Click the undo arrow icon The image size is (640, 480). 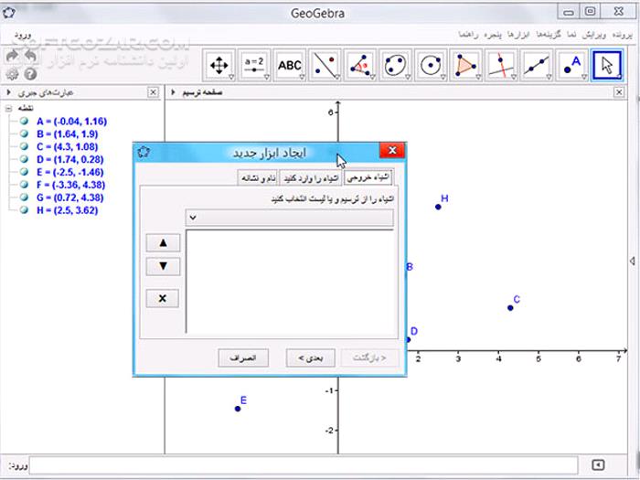click(30, 56)
